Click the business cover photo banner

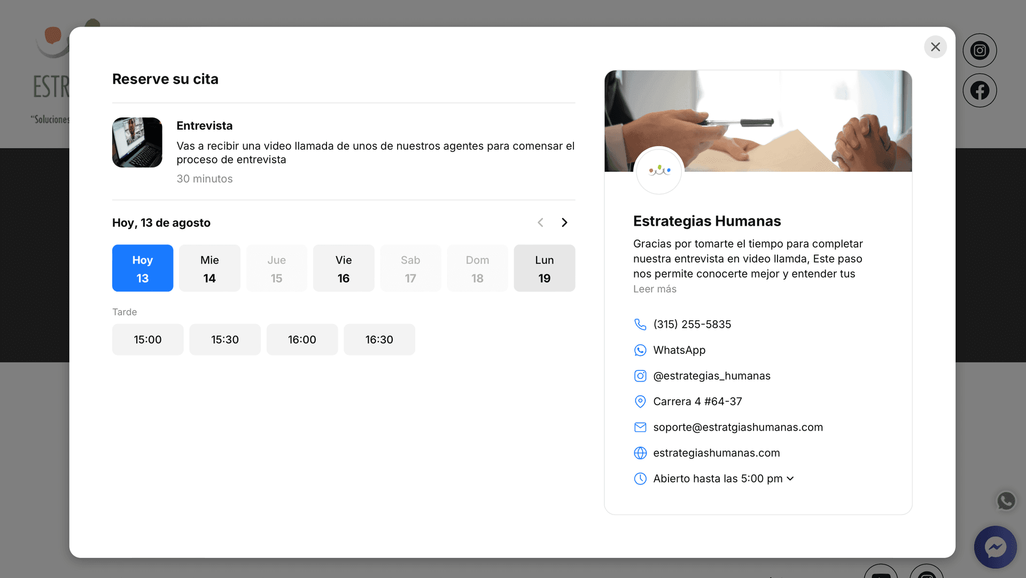[758, 121]
